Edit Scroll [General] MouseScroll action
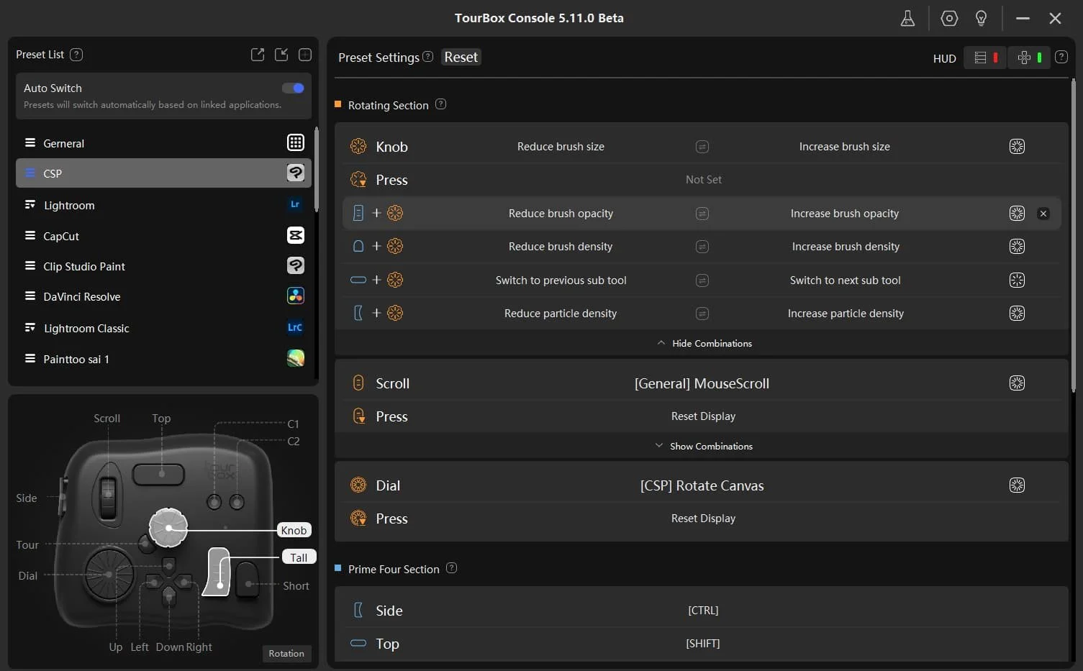The width and height of the screenshot is (1083, 671). tap(702, 384)
